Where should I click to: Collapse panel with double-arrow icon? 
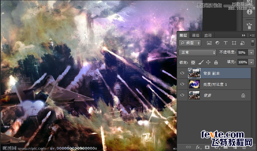244,35
